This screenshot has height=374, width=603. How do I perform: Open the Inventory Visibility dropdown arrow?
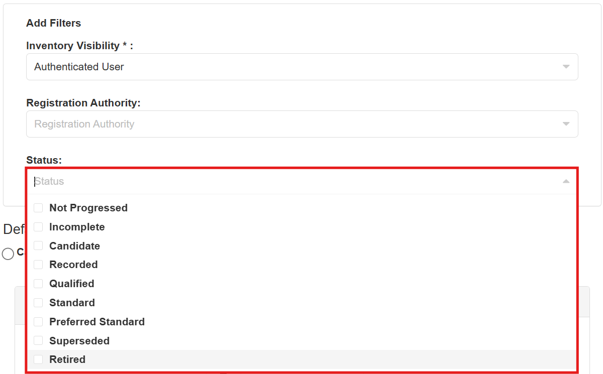(566, 67)
